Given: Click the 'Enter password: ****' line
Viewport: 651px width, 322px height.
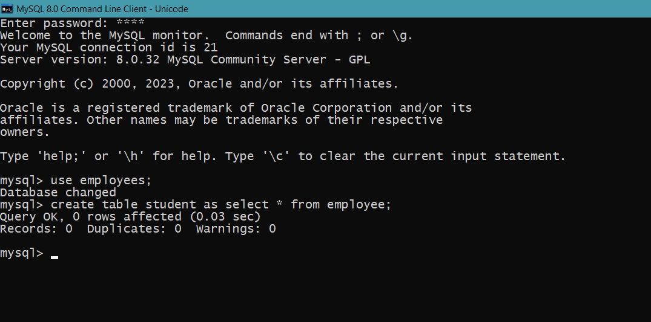Looking at the screenshot, I should tap(72, 23).
